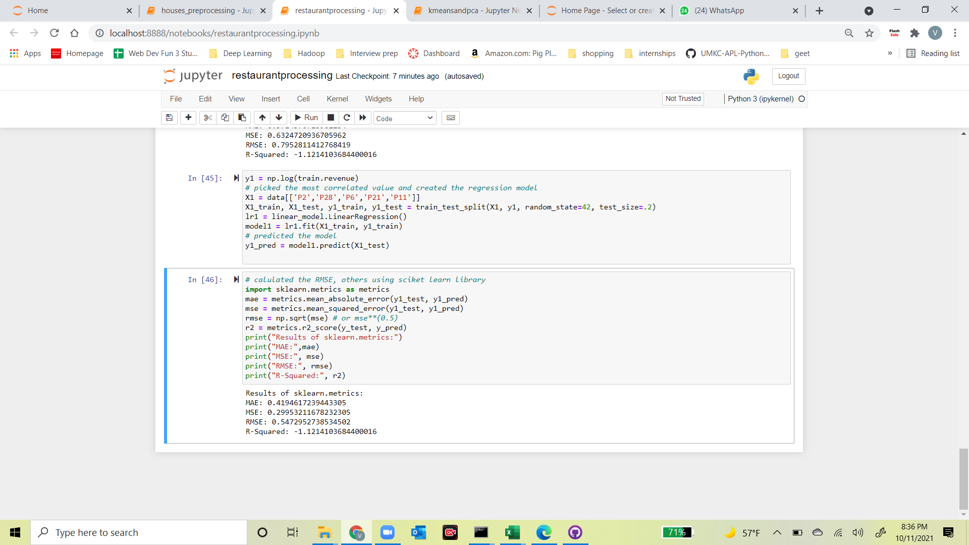Viewport: 969px width, 545px height.
Task: Expand the bookmarks overflow chevron
Action: pos(891,53)
